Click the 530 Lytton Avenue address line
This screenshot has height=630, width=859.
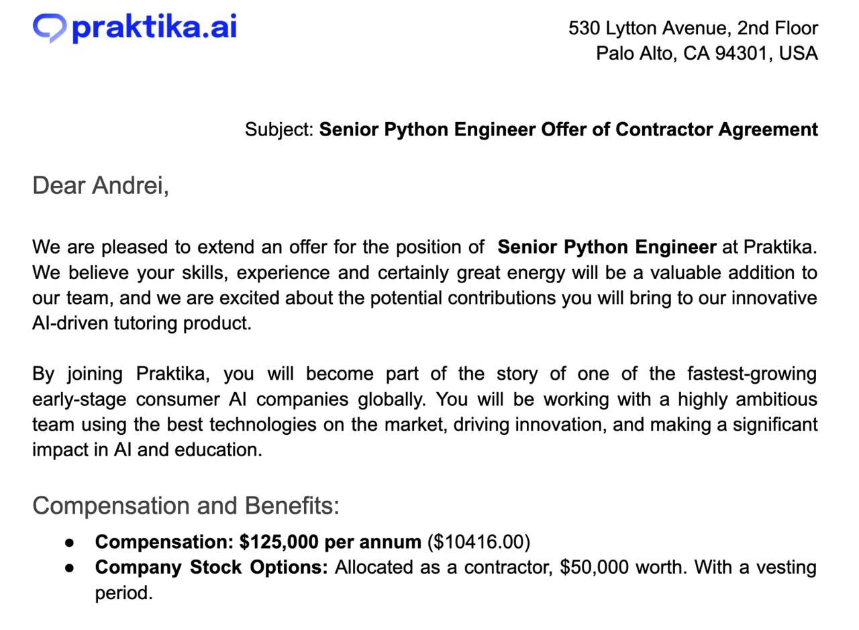pyautogui.click(x=693, y=28)
